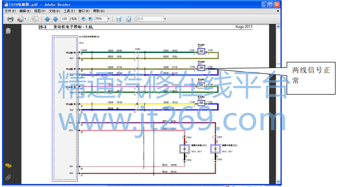Click the greyed comment bubbles toolbar icon
The image size is (337, 187).
pyautogui.click(x=35, y=19)
